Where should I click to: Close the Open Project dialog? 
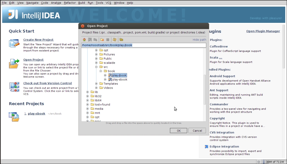(x=83, y=26)
